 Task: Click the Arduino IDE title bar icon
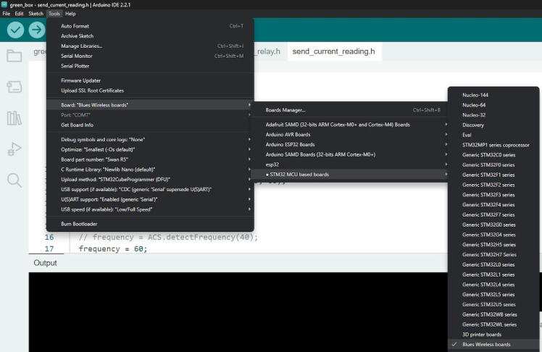tap(4, 4)
